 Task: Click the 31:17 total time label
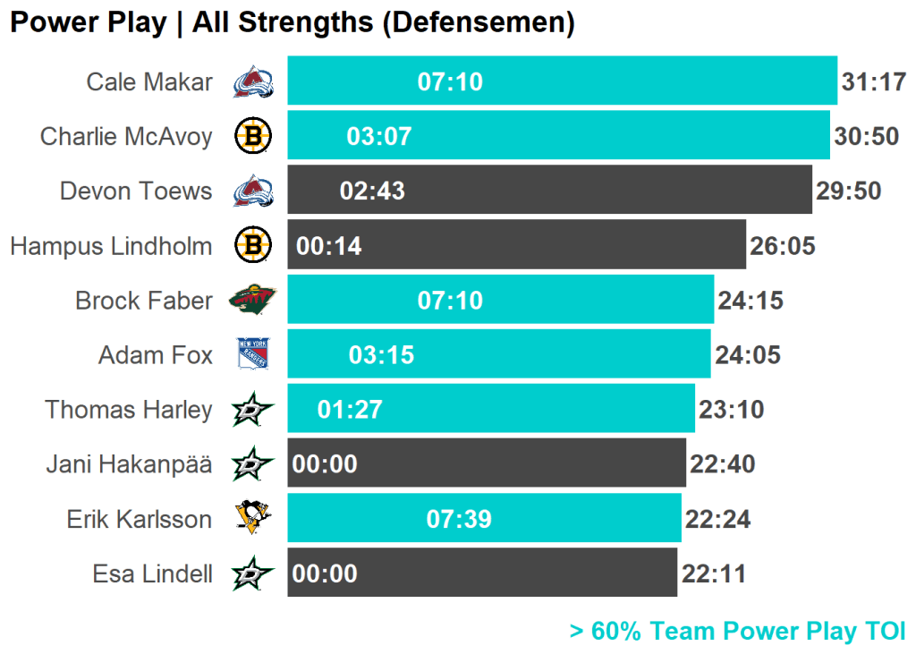(x=874, y=82)
